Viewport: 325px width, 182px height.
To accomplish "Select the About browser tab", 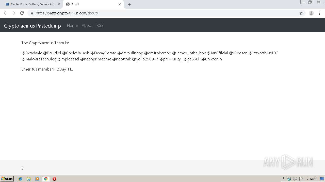I will 93,4.
